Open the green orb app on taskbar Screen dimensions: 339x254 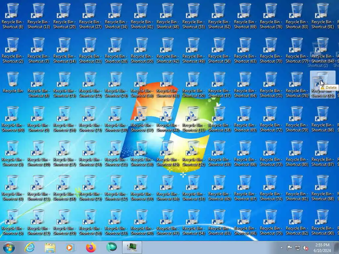pos(112,247)
